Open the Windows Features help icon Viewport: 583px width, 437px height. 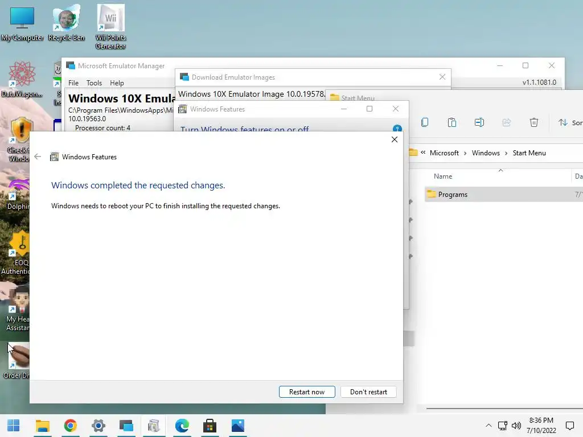pos(397,129)
